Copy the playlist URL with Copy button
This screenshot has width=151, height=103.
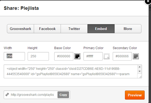point(63,95)
